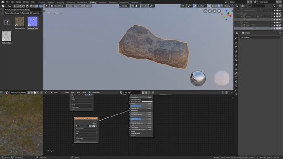Click the outliner search field
The image size is (283, 159).
[x=257, y=6]
